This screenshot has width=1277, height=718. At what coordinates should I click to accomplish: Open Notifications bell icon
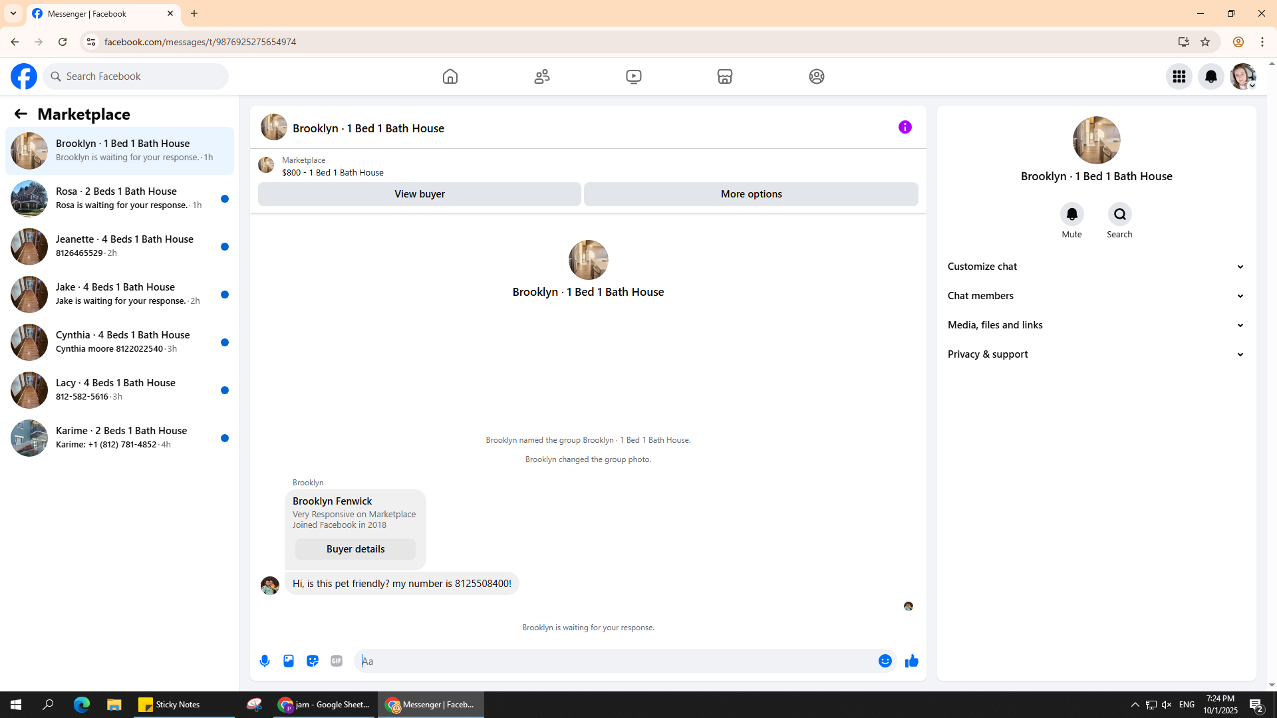(x=1211, y=76)
